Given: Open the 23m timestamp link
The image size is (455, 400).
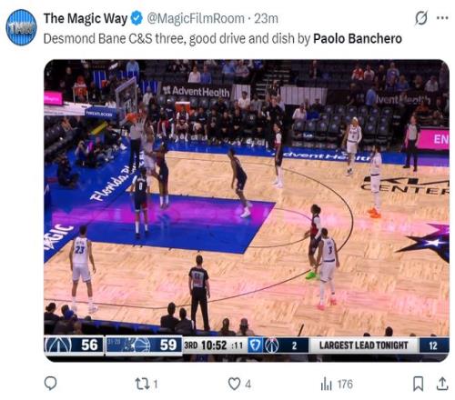Looking at the screenshot, I should [x=266, y=18].
